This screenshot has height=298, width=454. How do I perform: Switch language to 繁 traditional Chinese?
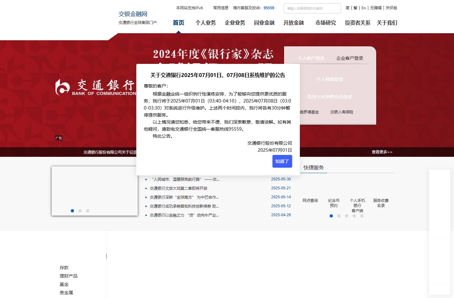tap(355, 8)
